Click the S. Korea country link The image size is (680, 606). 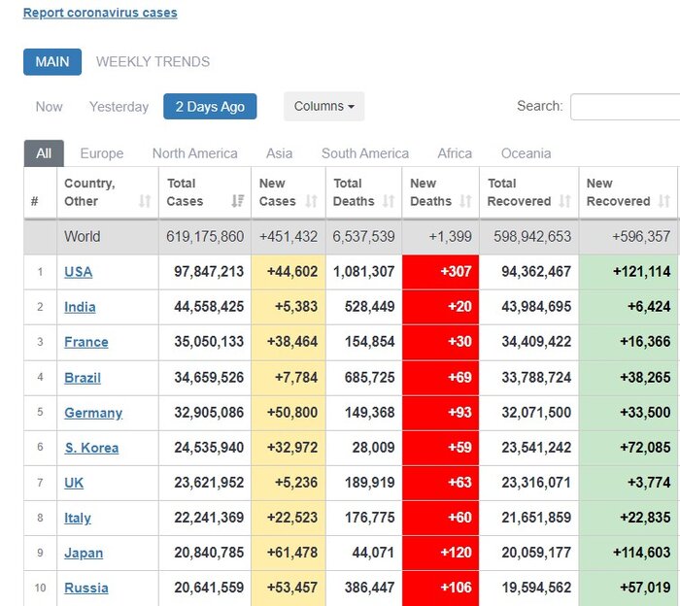pos(91,448)
